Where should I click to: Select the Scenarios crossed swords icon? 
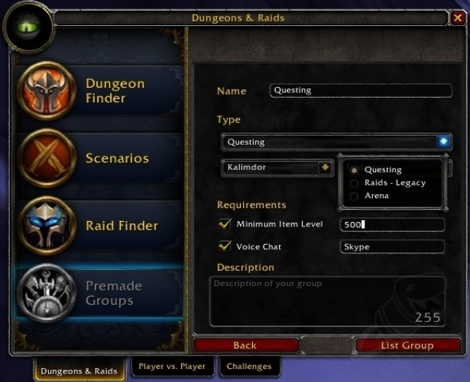(x=47, y=159)
